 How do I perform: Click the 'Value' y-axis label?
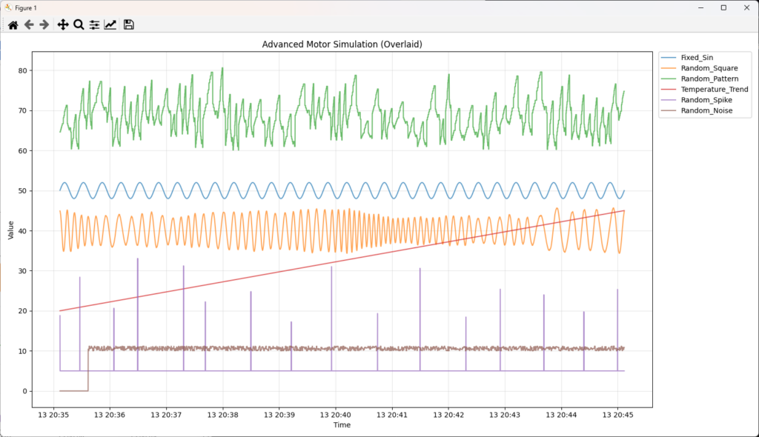pyautogui.click(x=10, y=230)
